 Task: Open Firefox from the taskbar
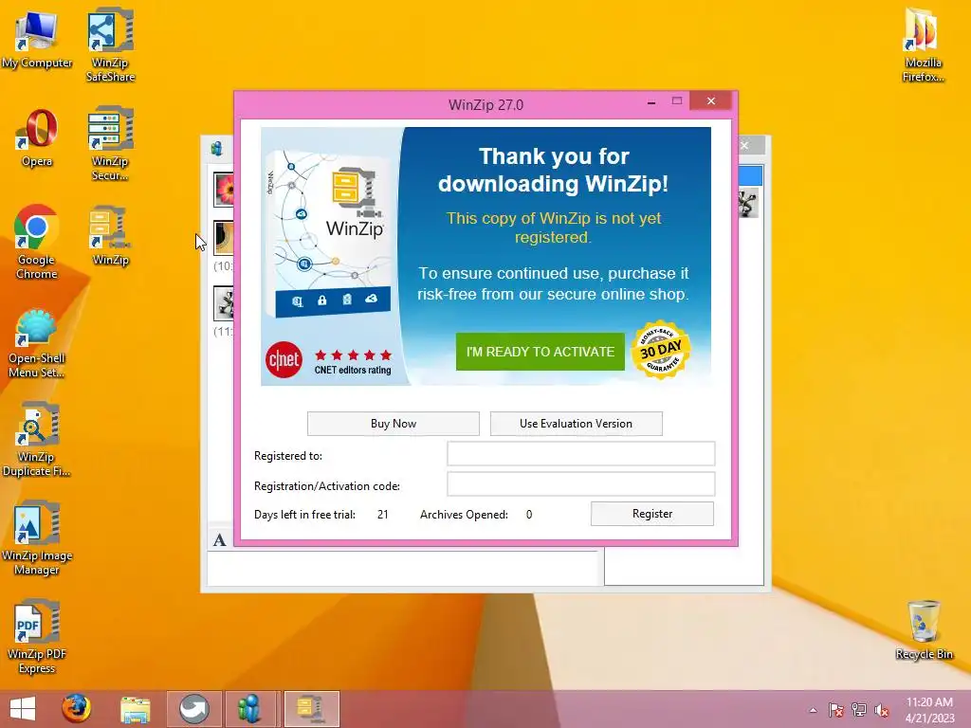(76, 709)
